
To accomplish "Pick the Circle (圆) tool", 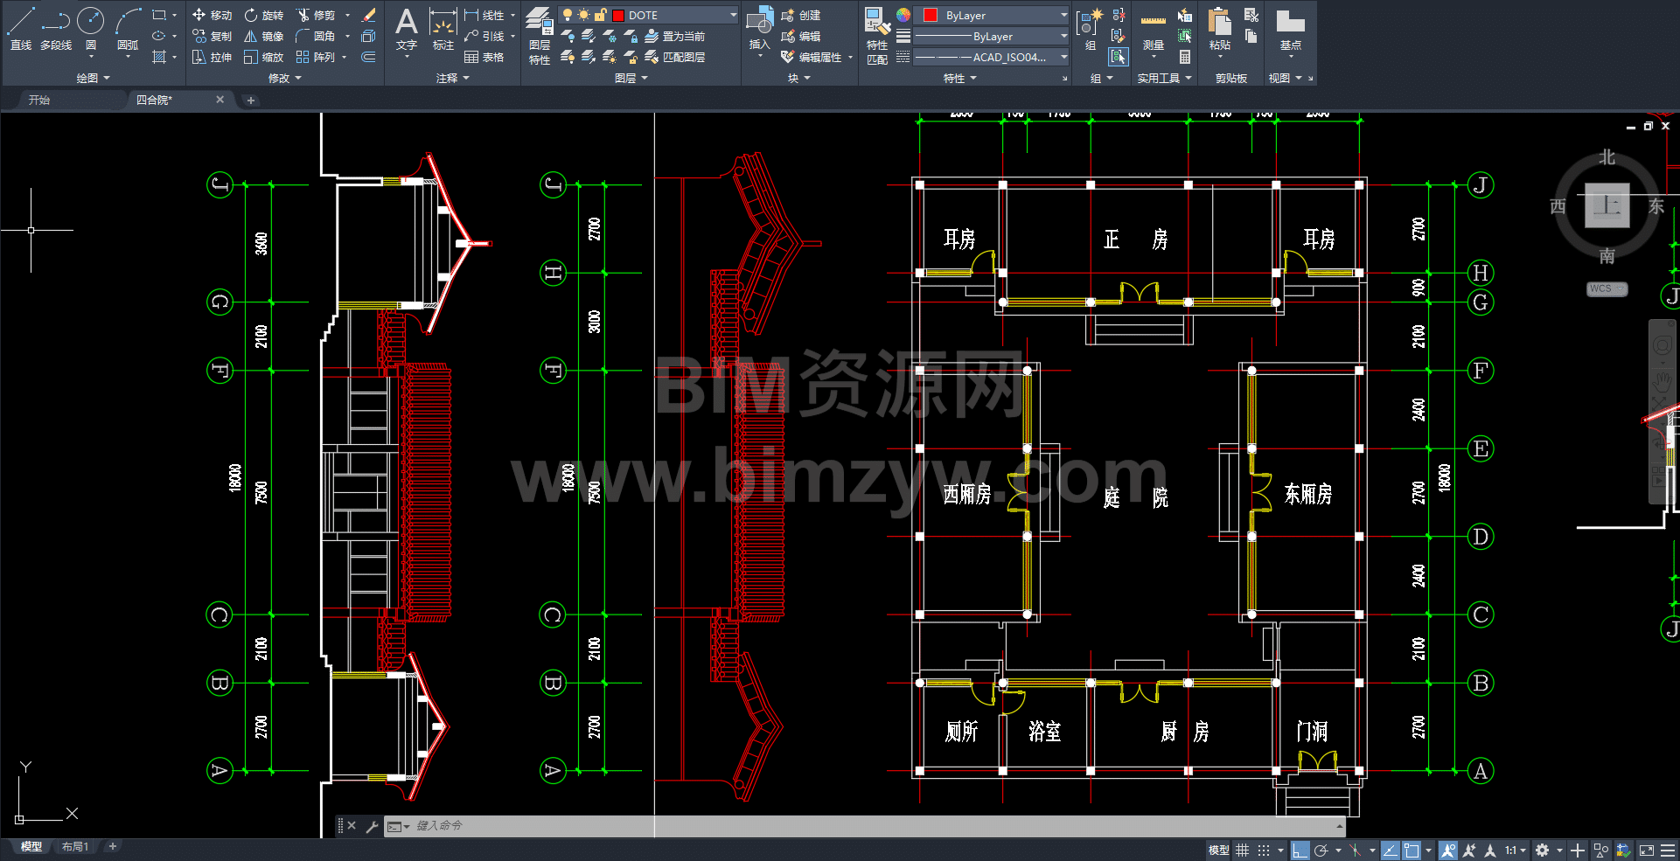I will (x=90, y=28).
